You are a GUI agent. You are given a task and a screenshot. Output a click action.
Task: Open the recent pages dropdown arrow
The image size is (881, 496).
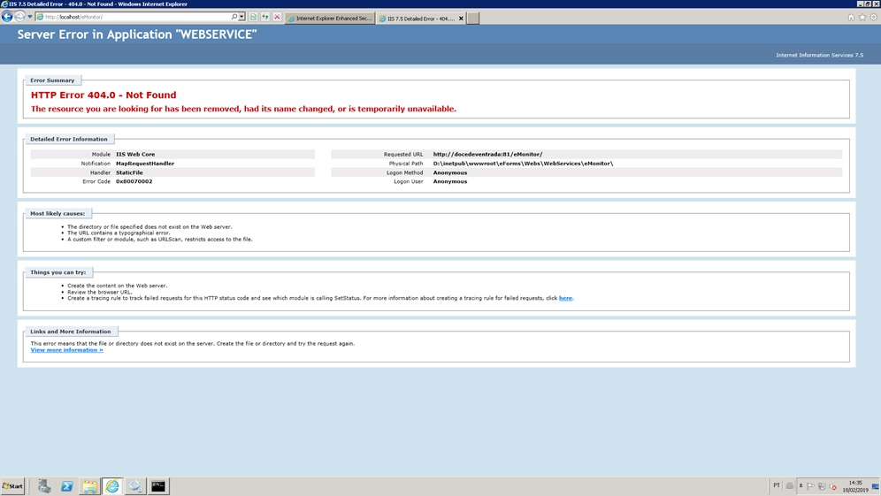[29, 17]
